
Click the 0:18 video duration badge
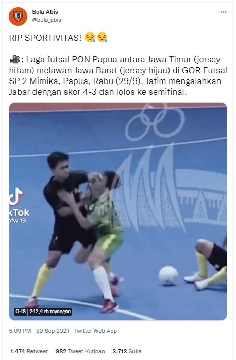(21, 312)
